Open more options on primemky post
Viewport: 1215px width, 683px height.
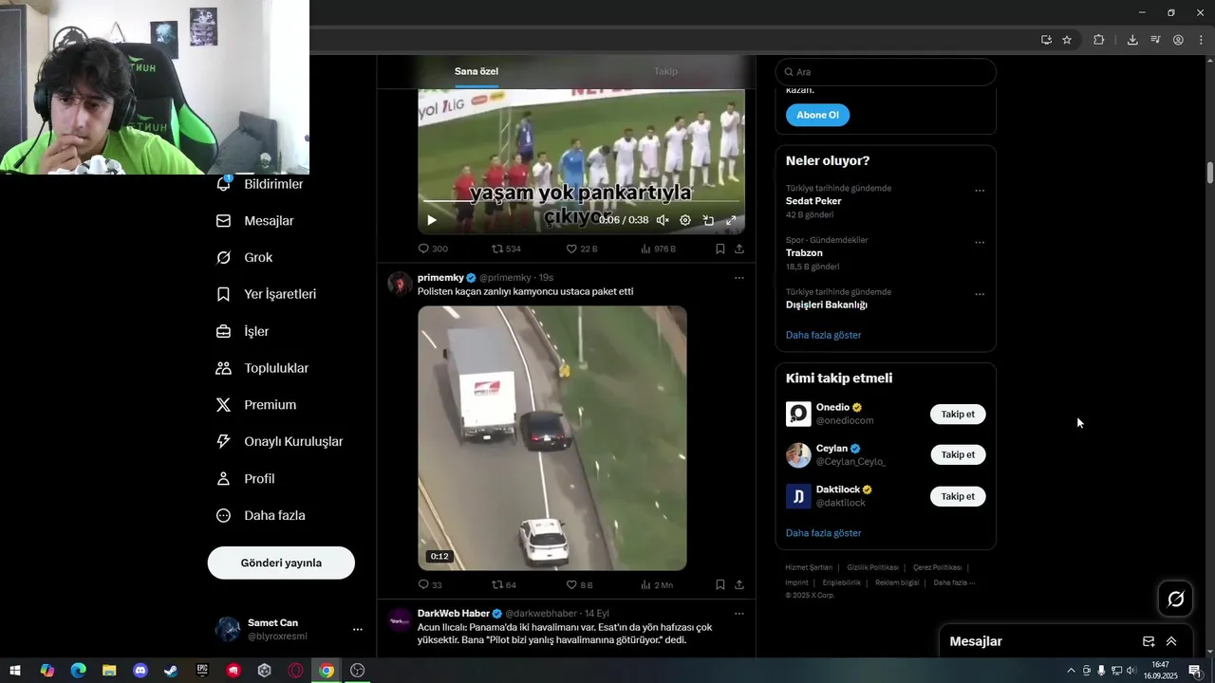[x=739, y=278]
